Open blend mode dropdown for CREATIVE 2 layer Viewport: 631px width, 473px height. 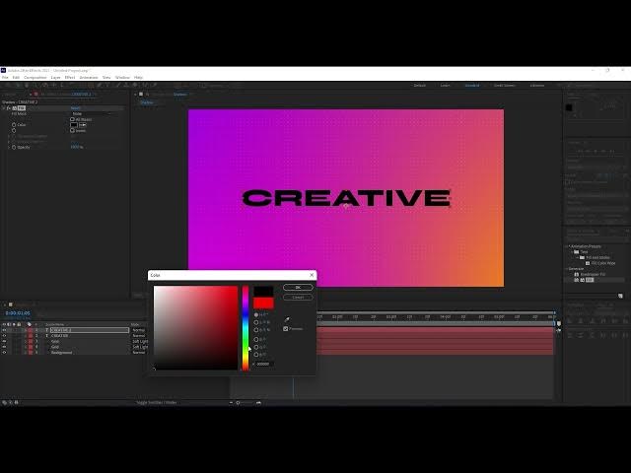(x=139, y=330)
